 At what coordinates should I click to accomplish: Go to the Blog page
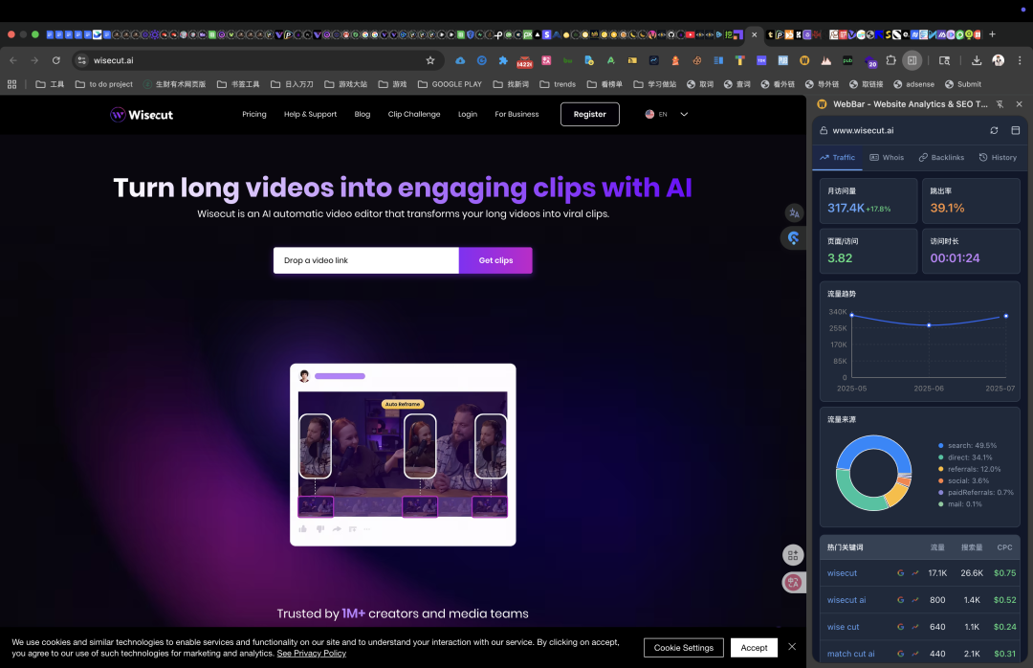(x=363, y=114)
